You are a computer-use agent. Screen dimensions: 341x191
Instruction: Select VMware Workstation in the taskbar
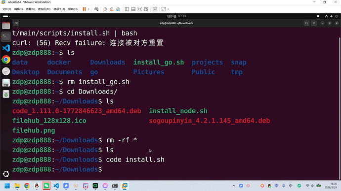125,186
